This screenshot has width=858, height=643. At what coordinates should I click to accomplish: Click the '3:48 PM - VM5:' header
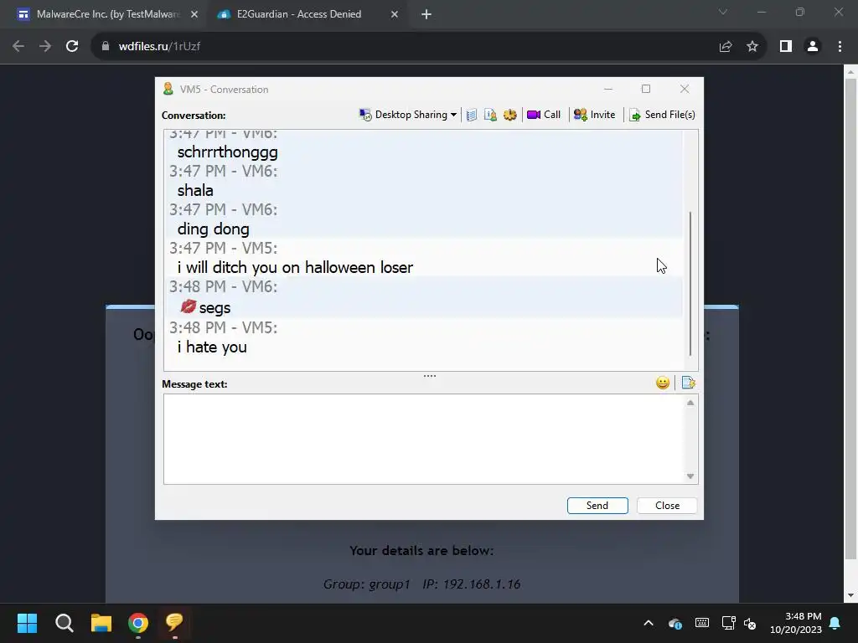(223, 327)
